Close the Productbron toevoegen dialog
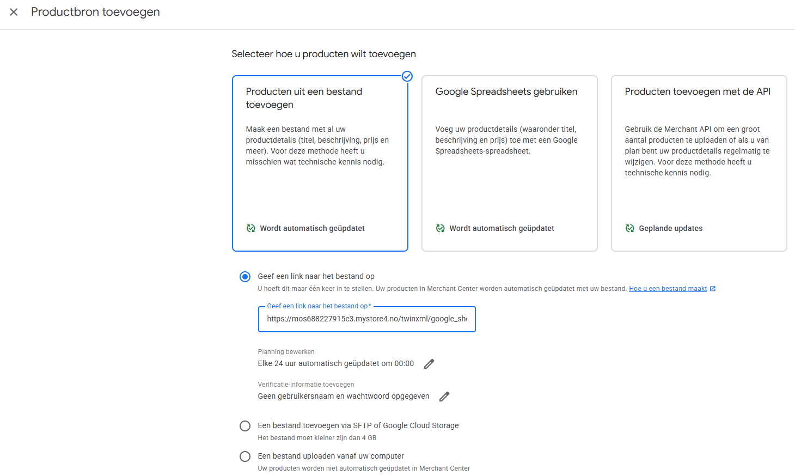 [x=14, y=12]
